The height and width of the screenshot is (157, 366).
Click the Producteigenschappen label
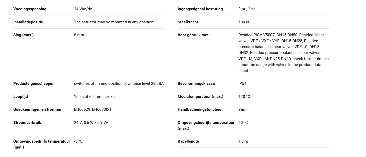34,84
